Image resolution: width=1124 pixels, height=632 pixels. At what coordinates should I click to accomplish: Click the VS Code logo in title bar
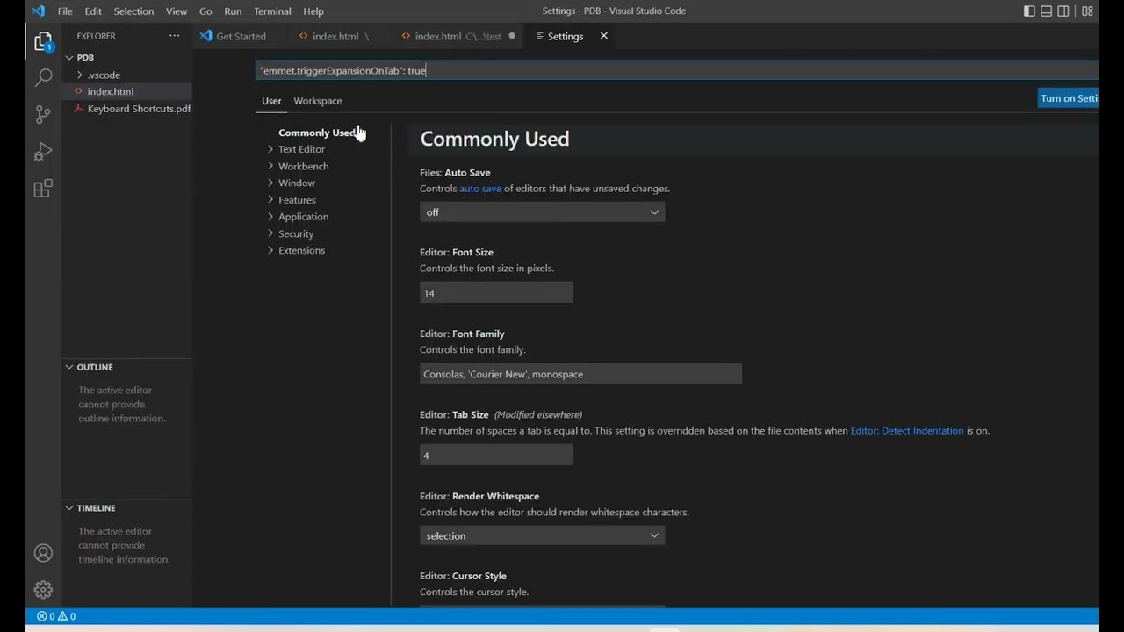(38, 11)
